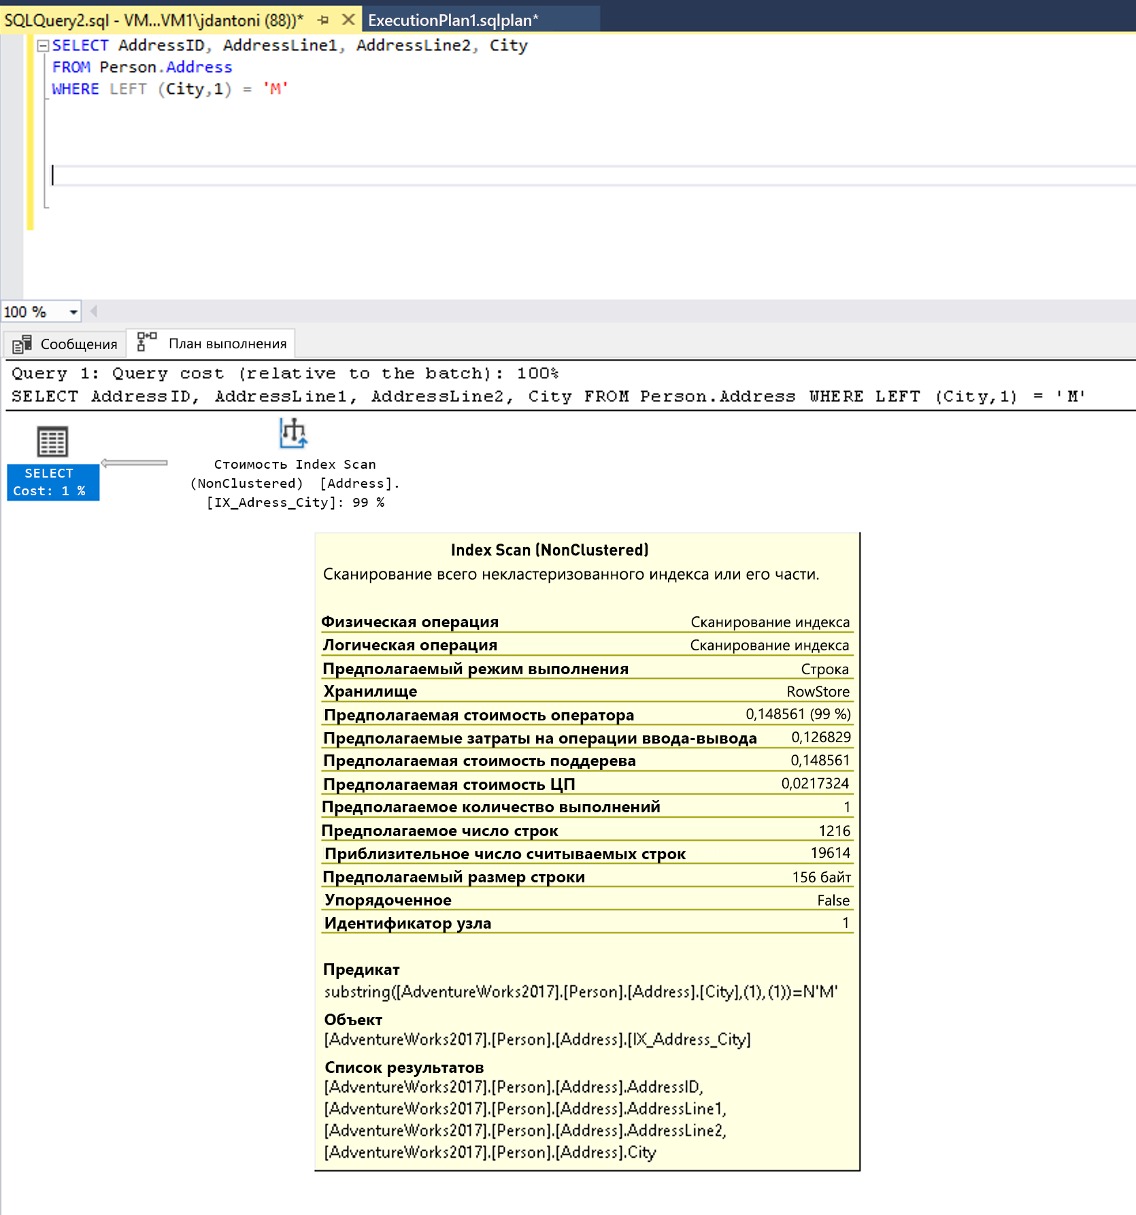1136x1215 pixels.
Task: Click the Предполагаемые затраты на операции ввода-вывода label
Action: coord(540,738)
